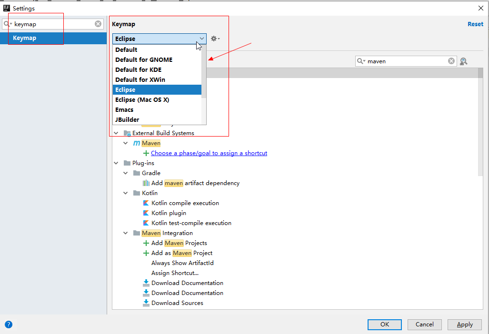Focus the maven action search field
489x334 pixels.
coord(406,61)
